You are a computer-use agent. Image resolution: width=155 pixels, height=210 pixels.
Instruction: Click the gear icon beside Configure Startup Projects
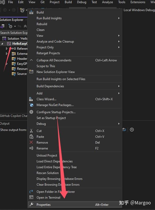point(31,112)
